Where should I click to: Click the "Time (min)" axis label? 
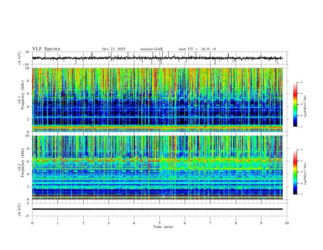tap(163, 227)
